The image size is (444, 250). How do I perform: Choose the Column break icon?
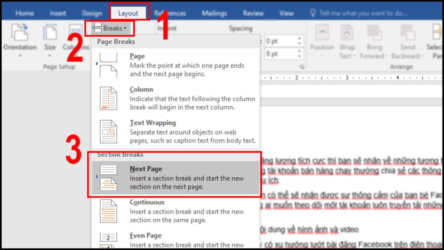click(108, 98)
